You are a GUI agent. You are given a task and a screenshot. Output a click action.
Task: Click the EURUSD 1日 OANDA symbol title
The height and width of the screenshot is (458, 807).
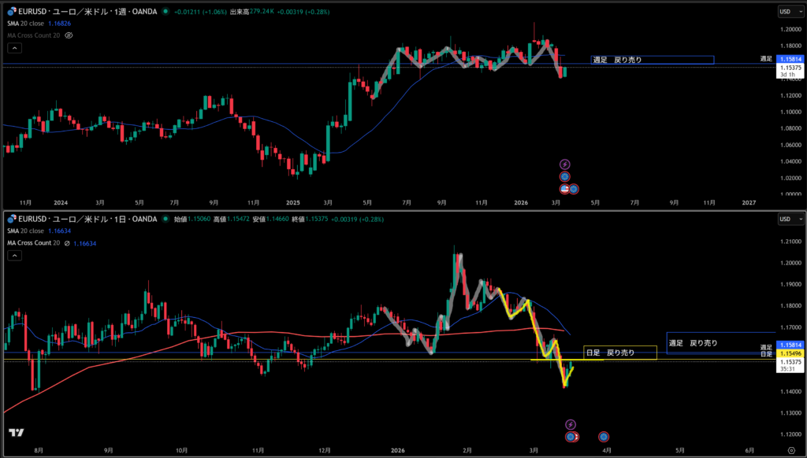pos(87,220)
